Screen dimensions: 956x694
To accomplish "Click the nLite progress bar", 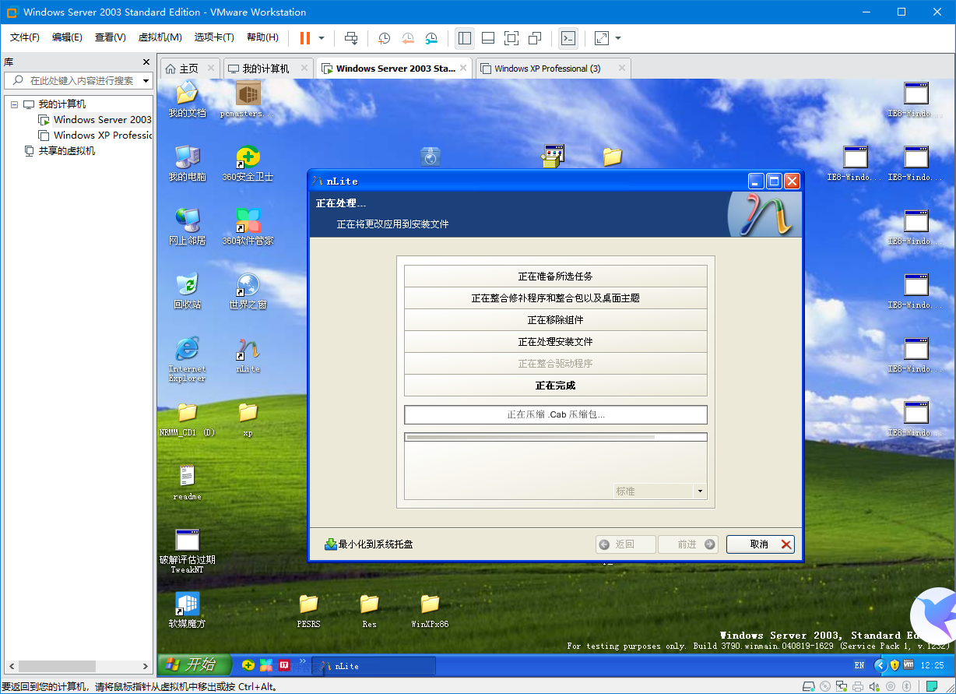I will point(556,438).
